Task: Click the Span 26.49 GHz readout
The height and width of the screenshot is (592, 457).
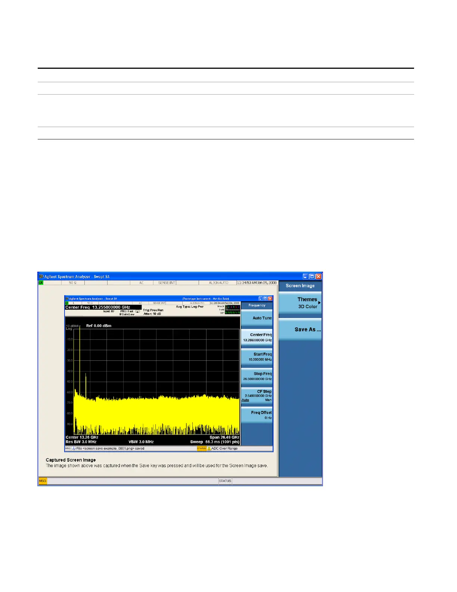Action: [x=224, y=437]
